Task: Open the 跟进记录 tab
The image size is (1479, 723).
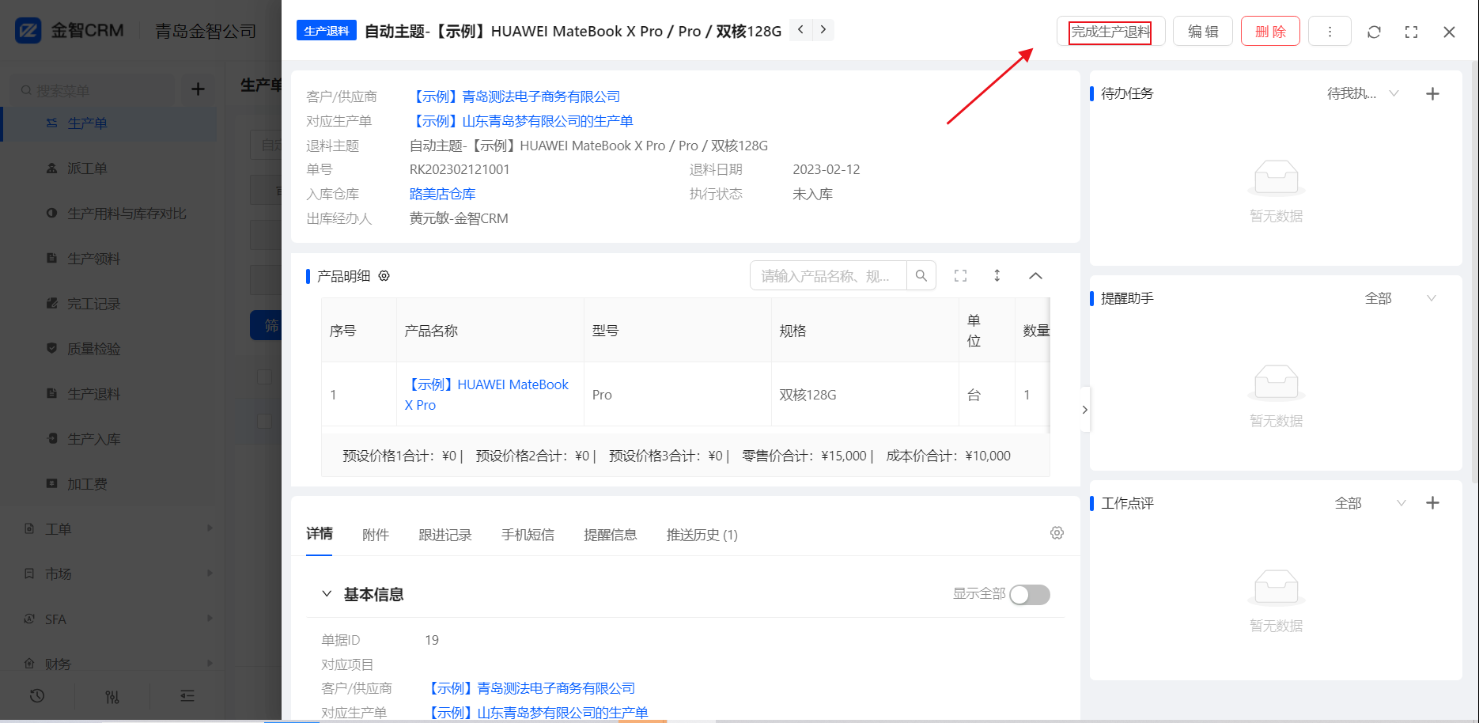Action: (445, 535)
